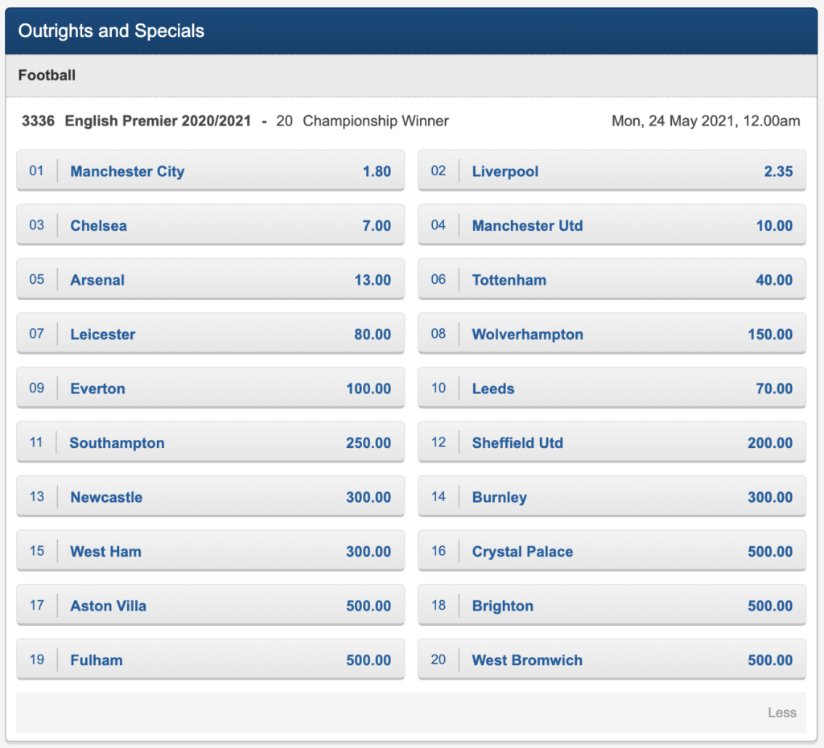
Task: Select Aston Villa at 500.00
Action: click(x=210, y=605)
